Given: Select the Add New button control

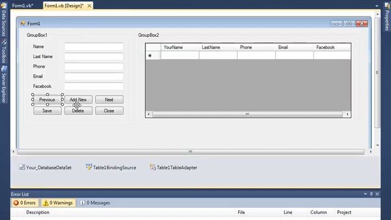Looking at the screenshot, I should coord(78,100).
